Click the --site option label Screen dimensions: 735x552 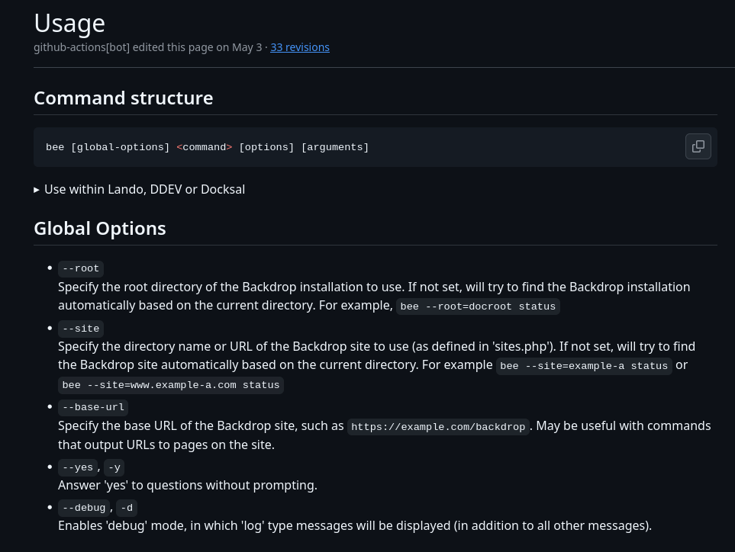[81, 329]
